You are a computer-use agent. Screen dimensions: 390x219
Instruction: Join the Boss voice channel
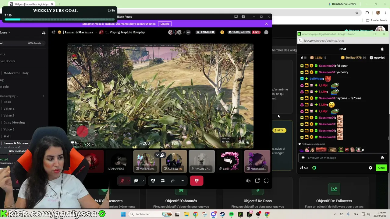click(x=7, y=102)
